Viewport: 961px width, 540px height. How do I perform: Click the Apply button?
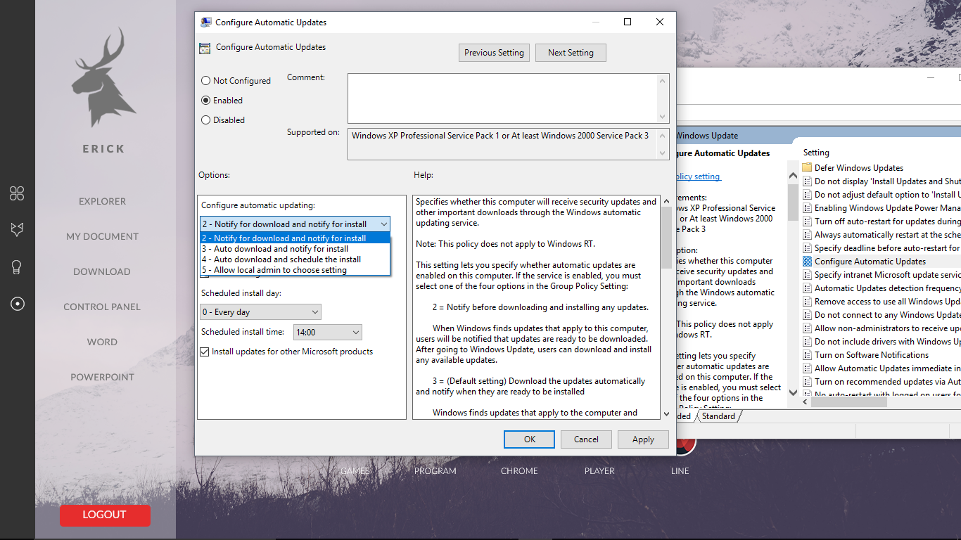(x=643, y=439)
